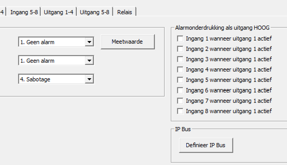Enable the Ingang 5 wanneer uitgang checkbox
The image size is (287, 165).
tap(180, 80)
